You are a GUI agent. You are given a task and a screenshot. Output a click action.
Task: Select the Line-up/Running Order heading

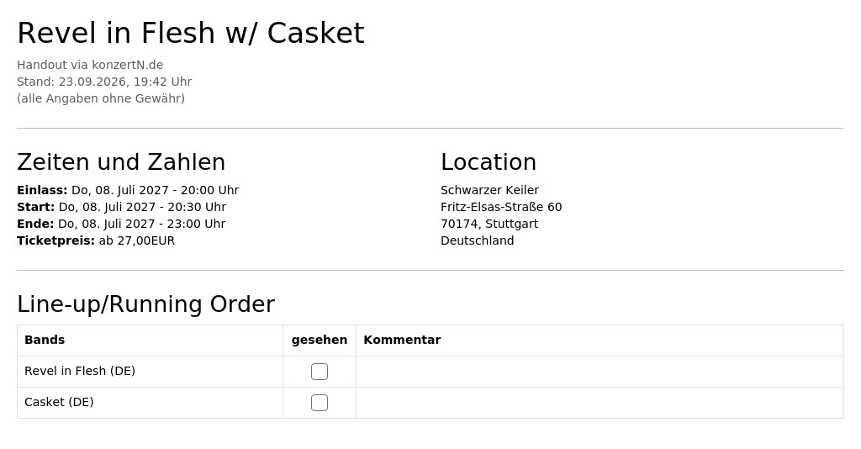coord(146,304)
